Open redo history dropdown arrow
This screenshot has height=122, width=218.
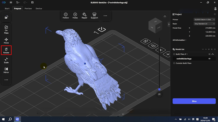[27, 3]
